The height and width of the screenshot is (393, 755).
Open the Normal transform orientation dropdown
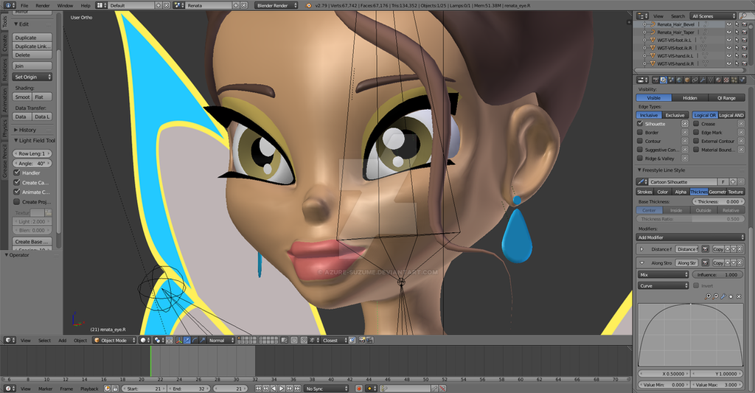pyautogui.click(x=221, y=340)
